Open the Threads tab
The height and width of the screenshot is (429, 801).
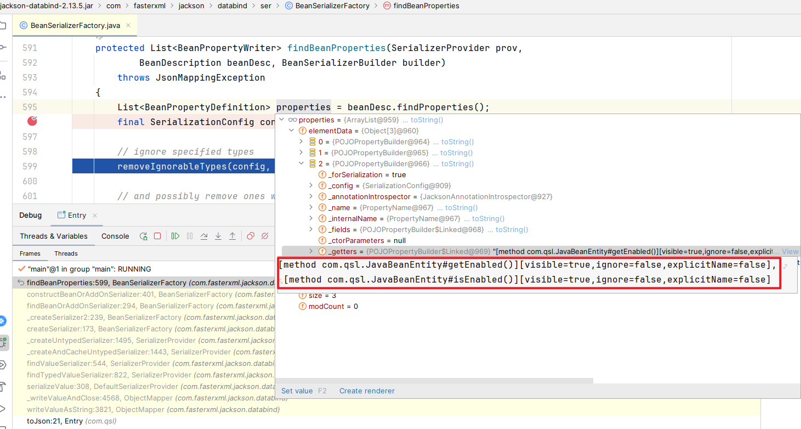(66, 253)
